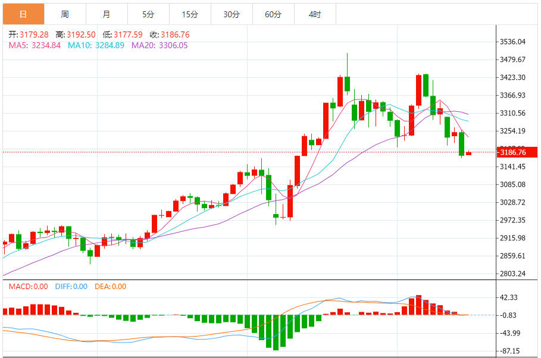Click the last small red candlestick
Screen dimensions: 541x358
(468, 153)
